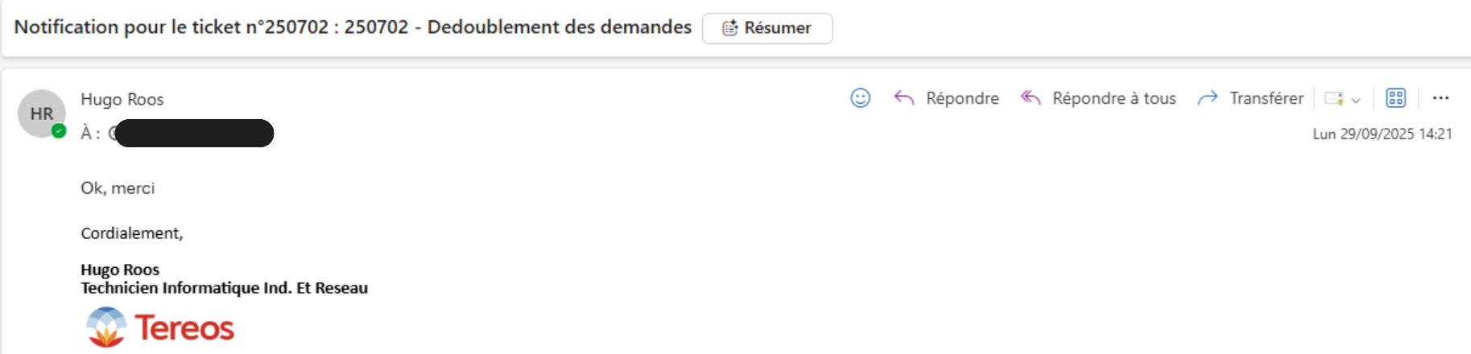Click the green presence status badge
The image size is (1471, 354).
pos(59,131)
